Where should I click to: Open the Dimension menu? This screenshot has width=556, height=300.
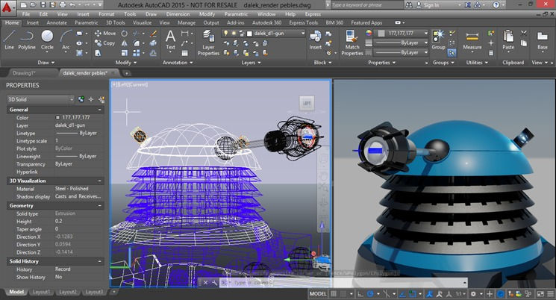pos(178,14)
